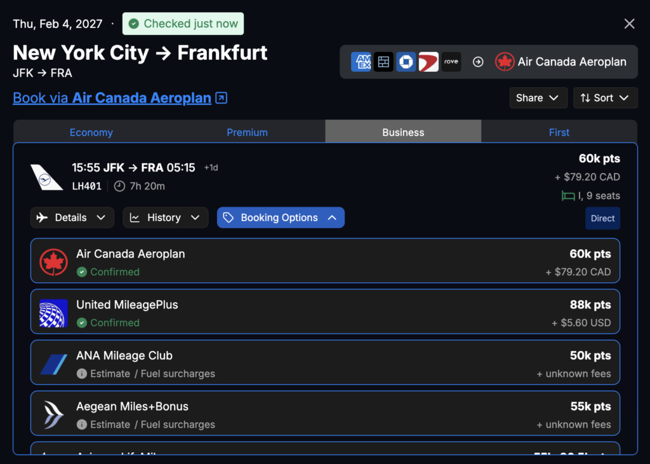Click the Chase transfer partner icon
The height and width of the screenshot is (464, 650).
(406, 62)
